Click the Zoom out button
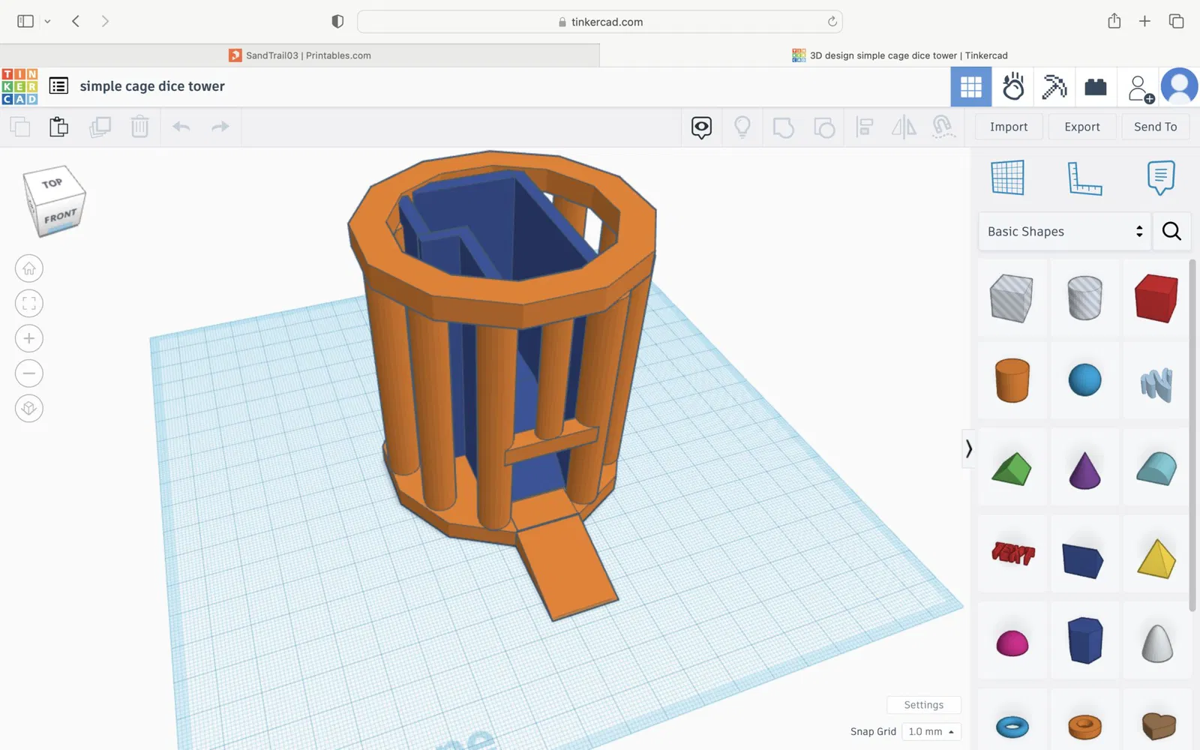This screenshot has width=1200, height=750. 29,373
